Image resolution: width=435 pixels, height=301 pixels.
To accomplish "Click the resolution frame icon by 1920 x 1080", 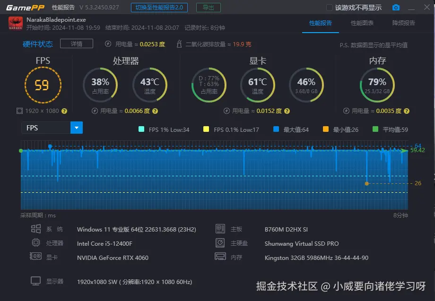I will 19,111.
